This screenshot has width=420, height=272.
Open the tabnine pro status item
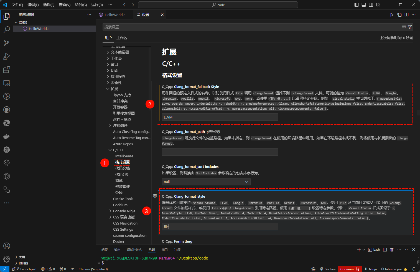click(394, 269)
